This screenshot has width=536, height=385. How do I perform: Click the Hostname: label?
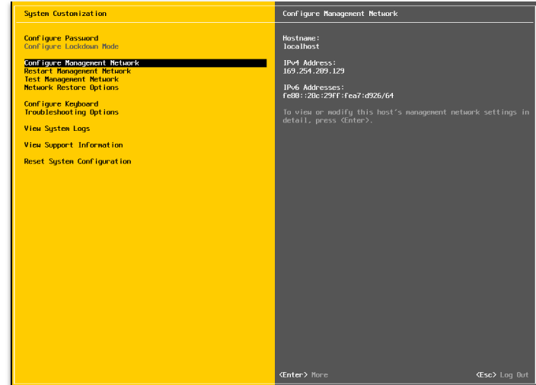coord(301,38)
